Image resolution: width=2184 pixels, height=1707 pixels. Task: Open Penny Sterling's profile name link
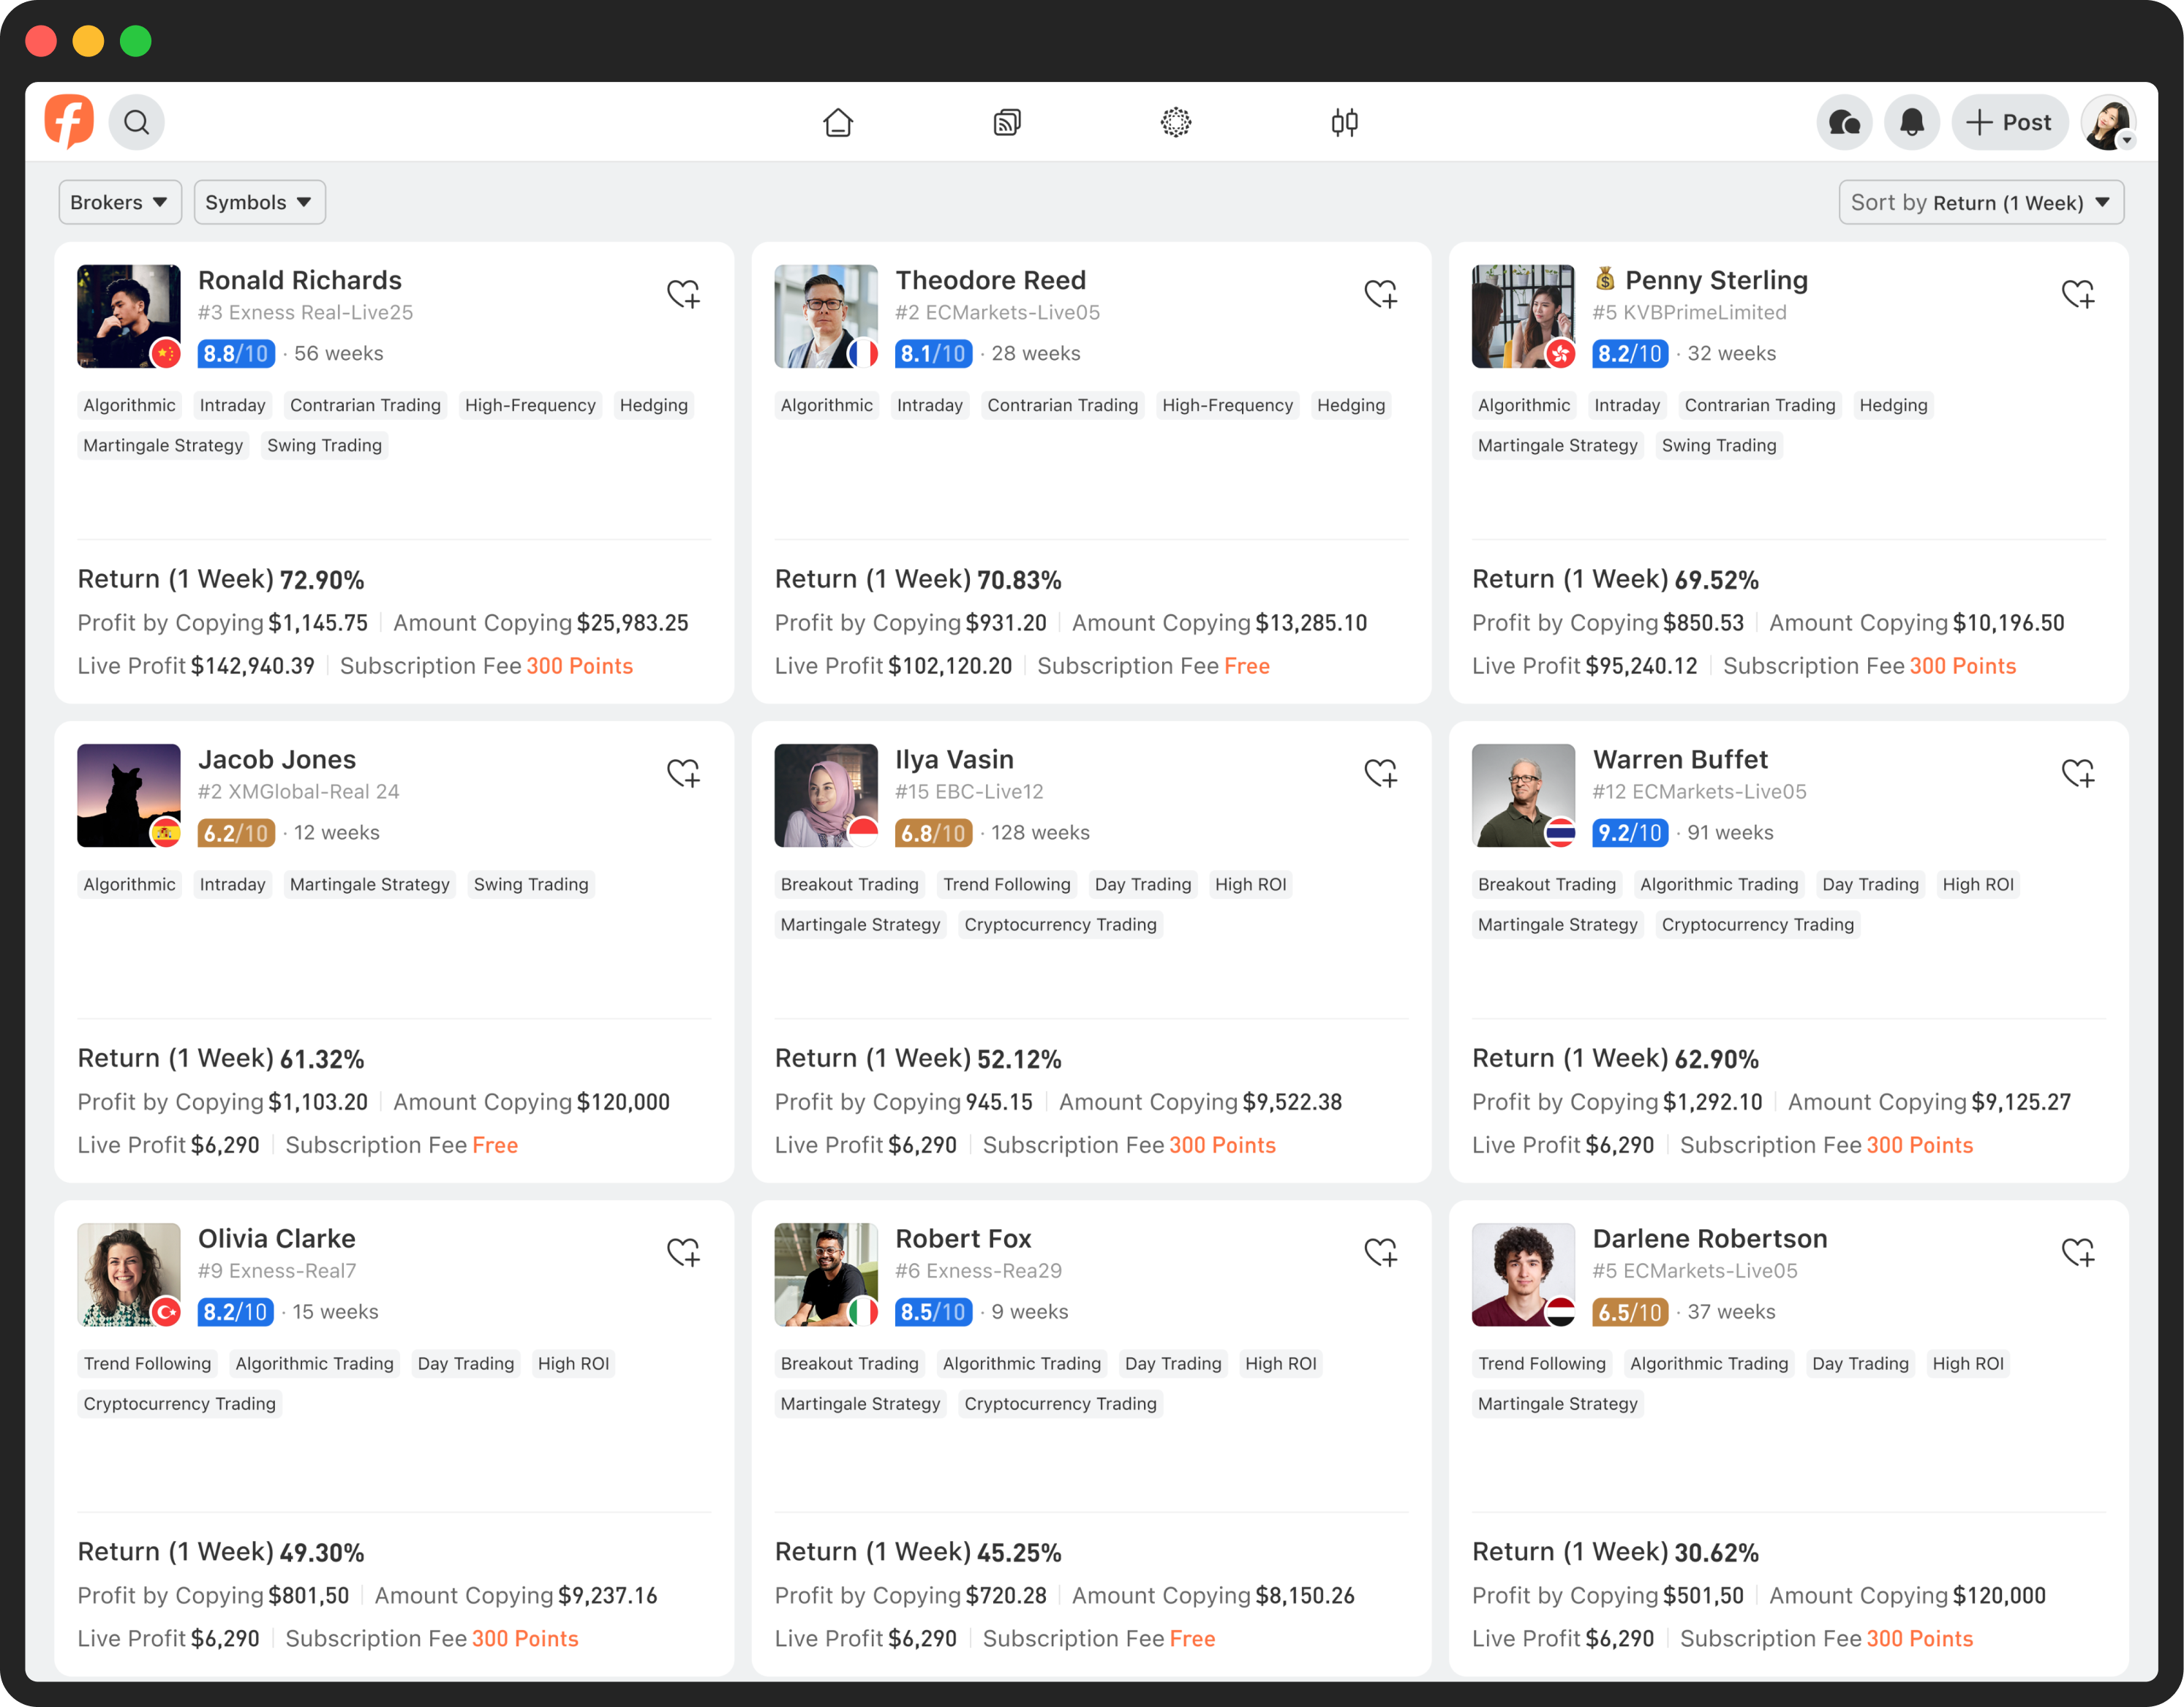(x=1715, y=280)
